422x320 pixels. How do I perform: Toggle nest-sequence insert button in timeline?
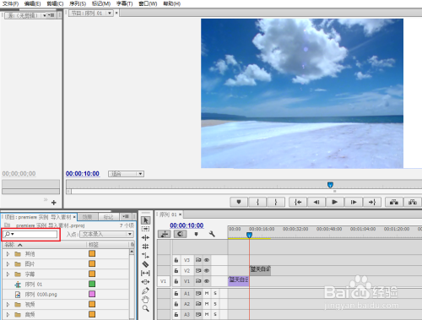pos(165,234)
